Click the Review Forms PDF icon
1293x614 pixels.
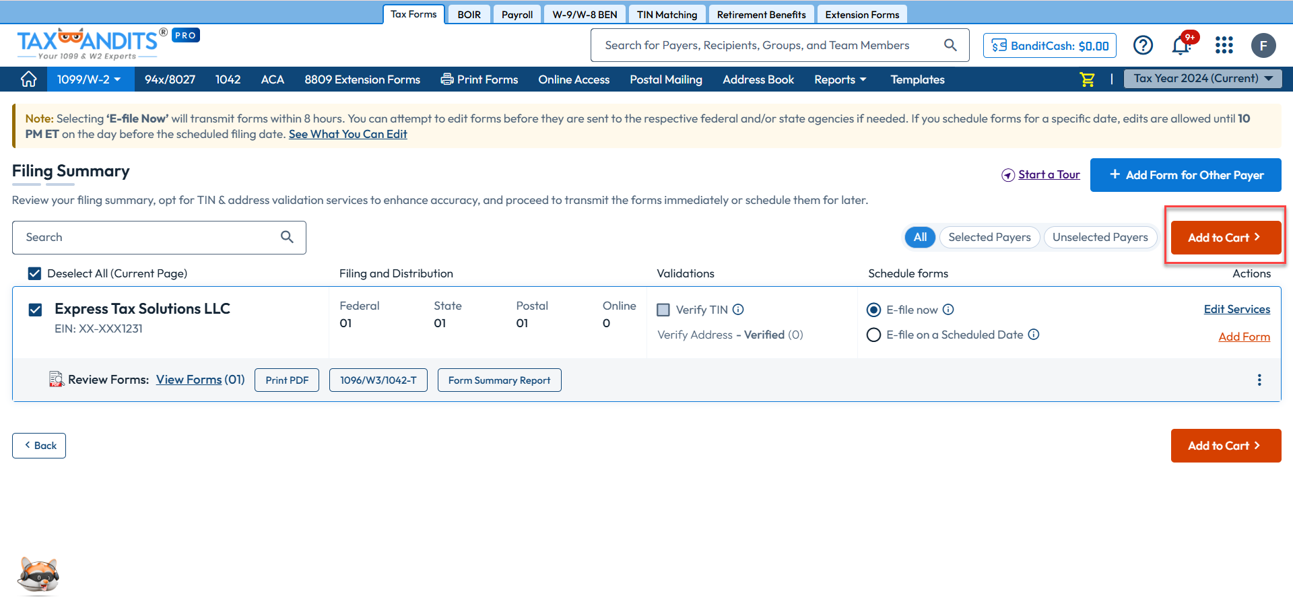[57, 380]
